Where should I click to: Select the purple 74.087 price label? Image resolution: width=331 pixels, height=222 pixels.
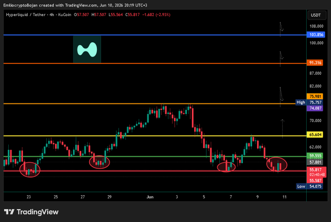(315, 108)
